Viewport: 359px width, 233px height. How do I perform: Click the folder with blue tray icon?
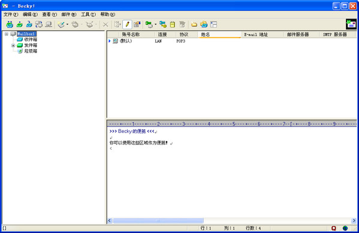204,25
